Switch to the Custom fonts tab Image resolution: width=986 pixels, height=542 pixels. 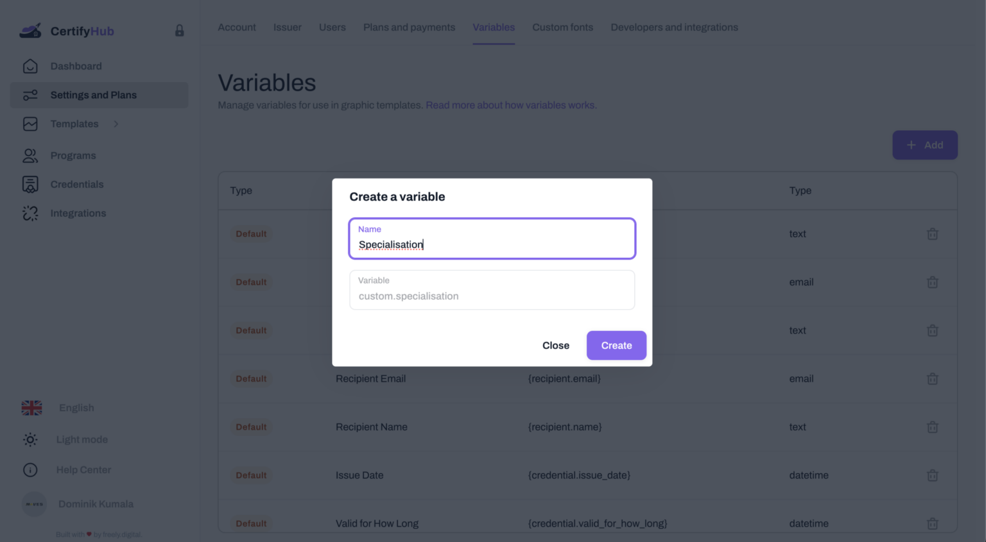coord(562,27)
